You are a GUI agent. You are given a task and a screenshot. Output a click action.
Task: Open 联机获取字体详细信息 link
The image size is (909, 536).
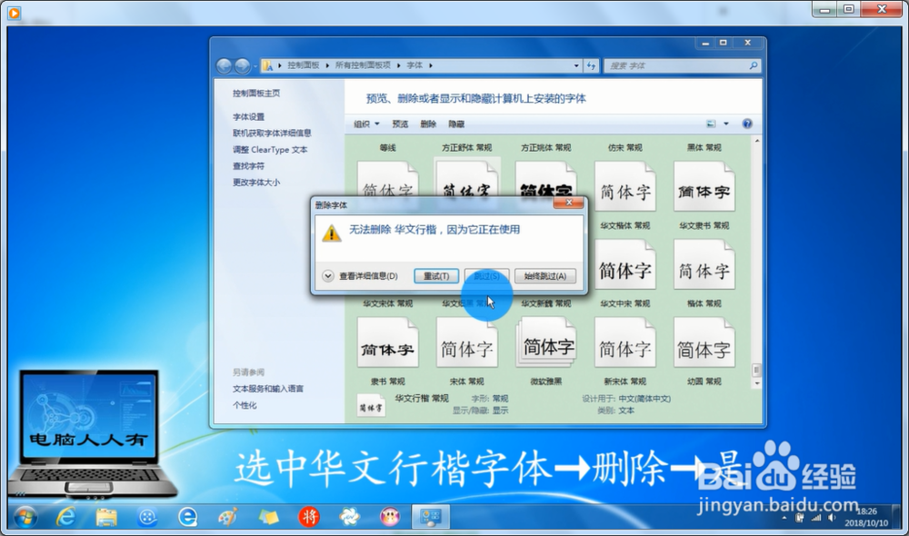272,134
